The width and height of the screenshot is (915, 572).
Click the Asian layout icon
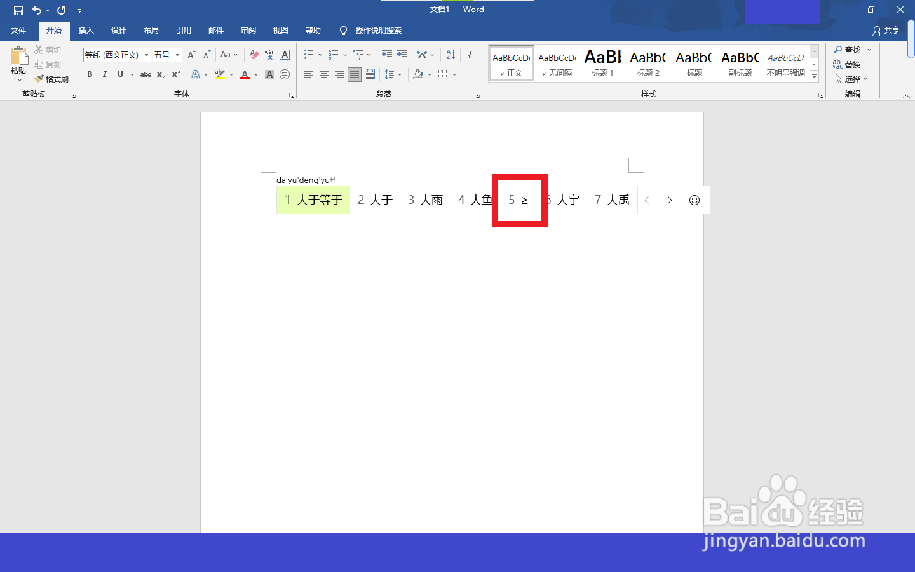click(x=422, y=55)
